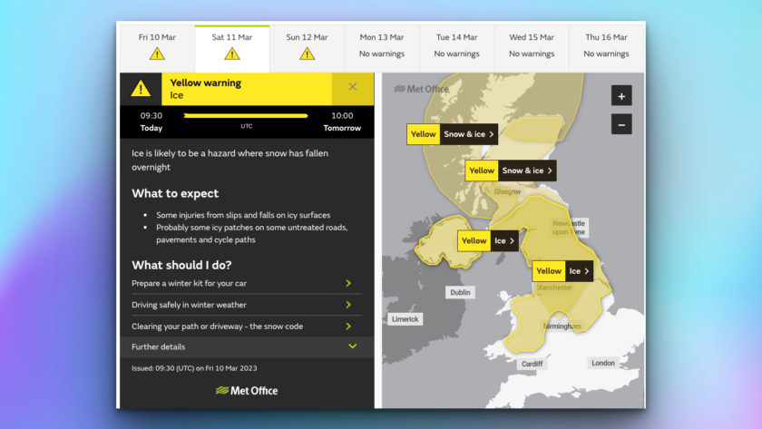Click the Met Office logo in panel footer
Screen dimensions: 762x429
(247, 391)
